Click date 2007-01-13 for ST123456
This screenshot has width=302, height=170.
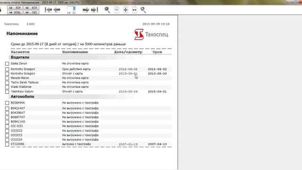coord(128,144)
